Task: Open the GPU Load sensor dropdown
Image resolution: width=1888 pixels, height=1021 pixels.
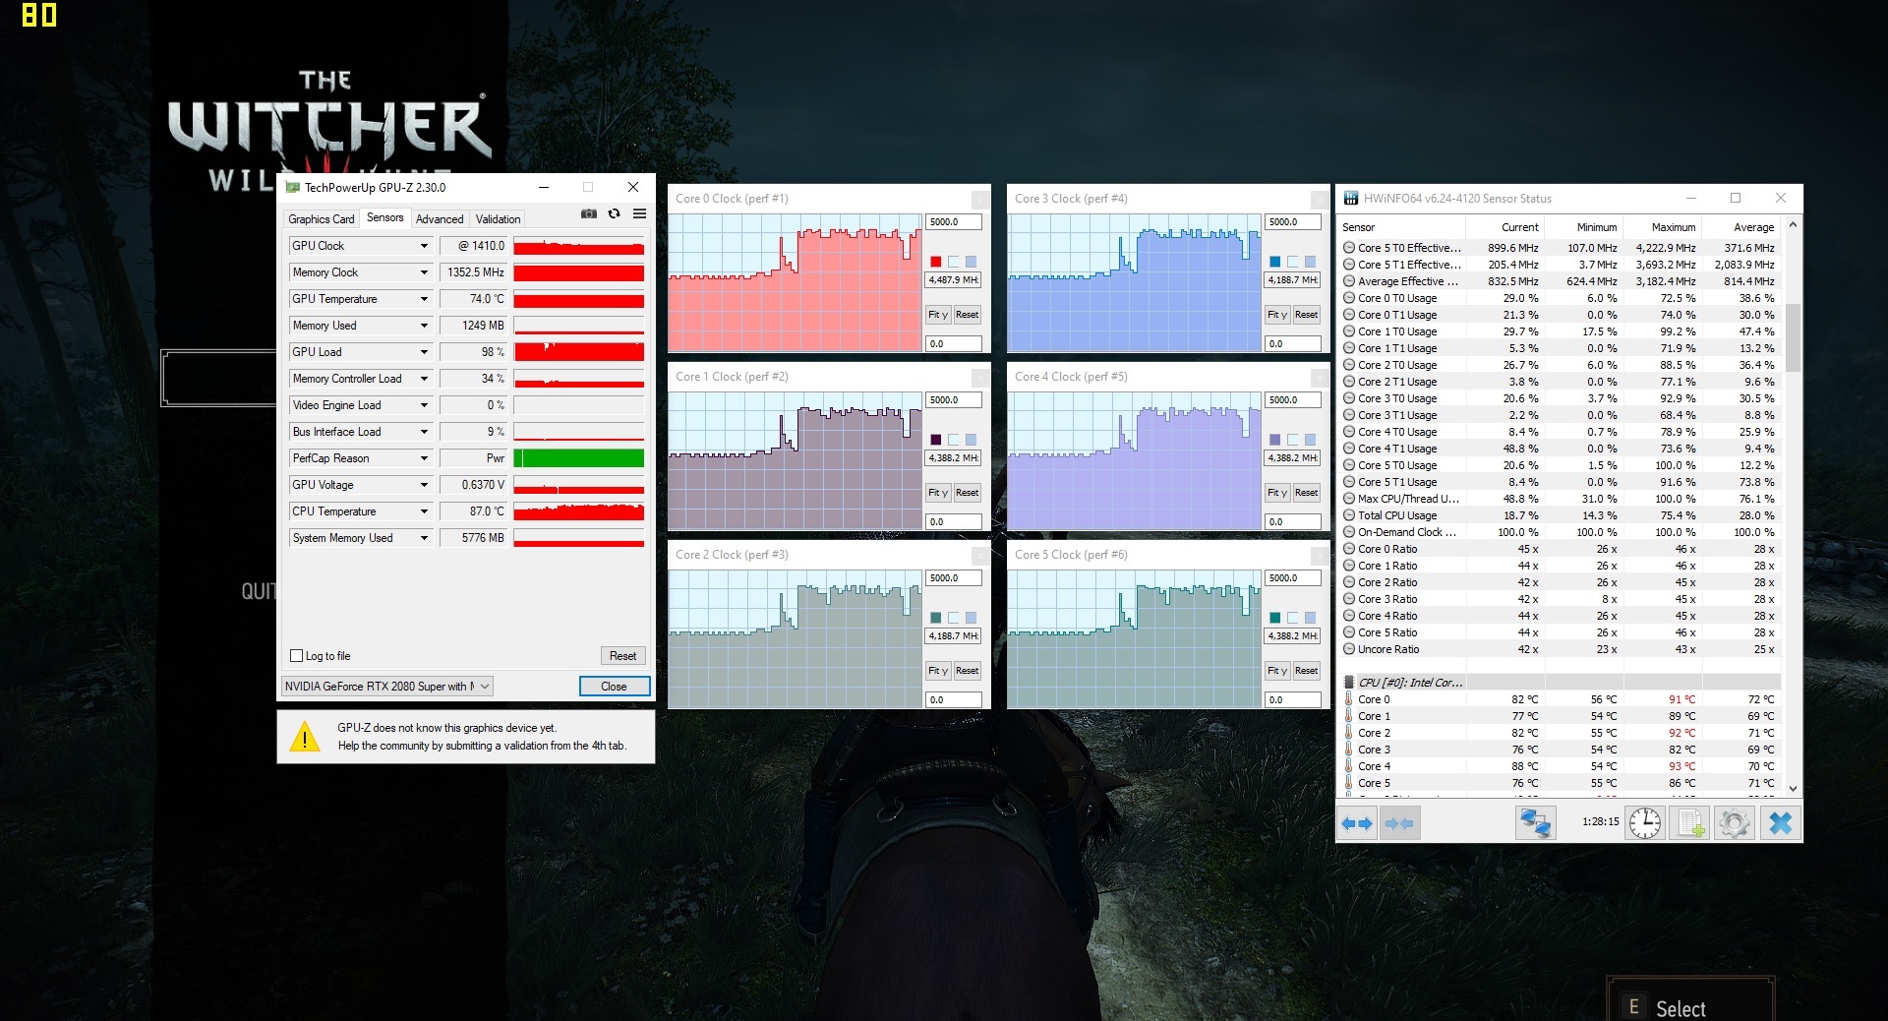Action: (x=424, y=352)
